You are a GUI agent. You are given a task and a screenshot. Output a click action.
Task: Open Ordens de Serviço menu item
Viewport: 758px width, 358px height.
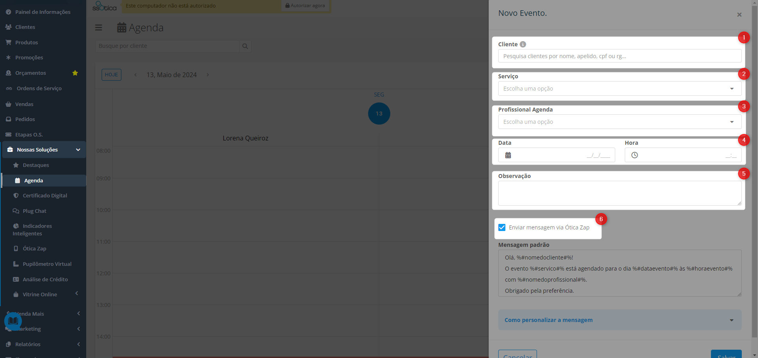click(x=39, y=88)
